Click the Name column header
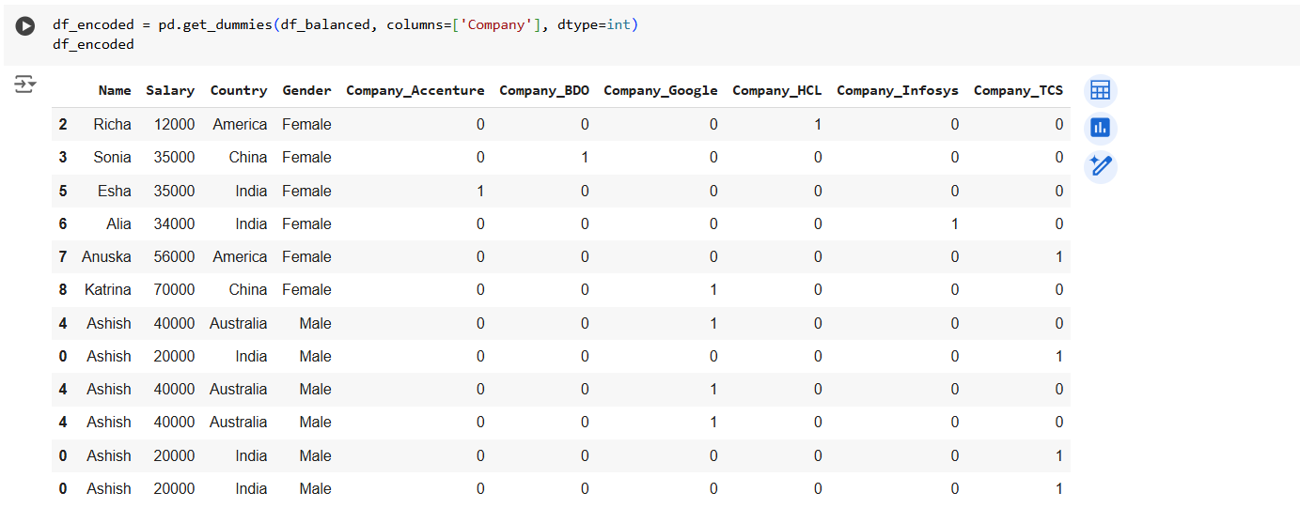The height and width of the screenshot is (508, 1300). [115, 91]
